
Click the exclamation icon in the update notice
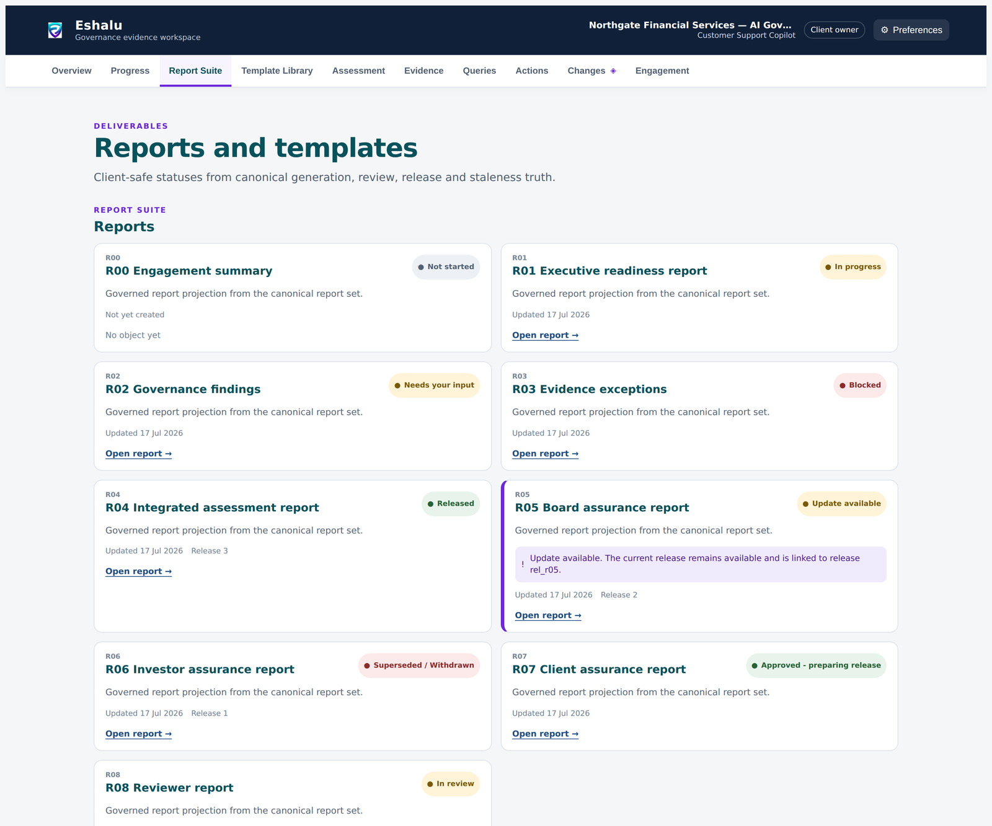[x=523, y=564]
